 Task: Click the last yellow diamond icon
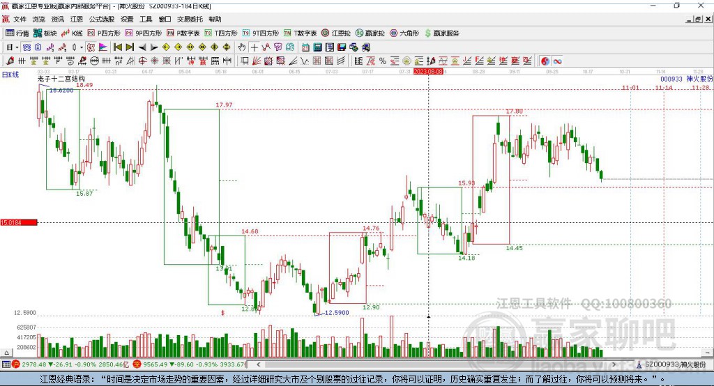[x=227, y=47]
